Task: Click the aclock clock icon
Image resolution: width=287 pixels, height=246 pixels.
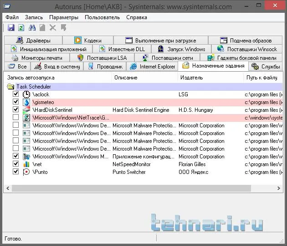Action: point(26,94)
